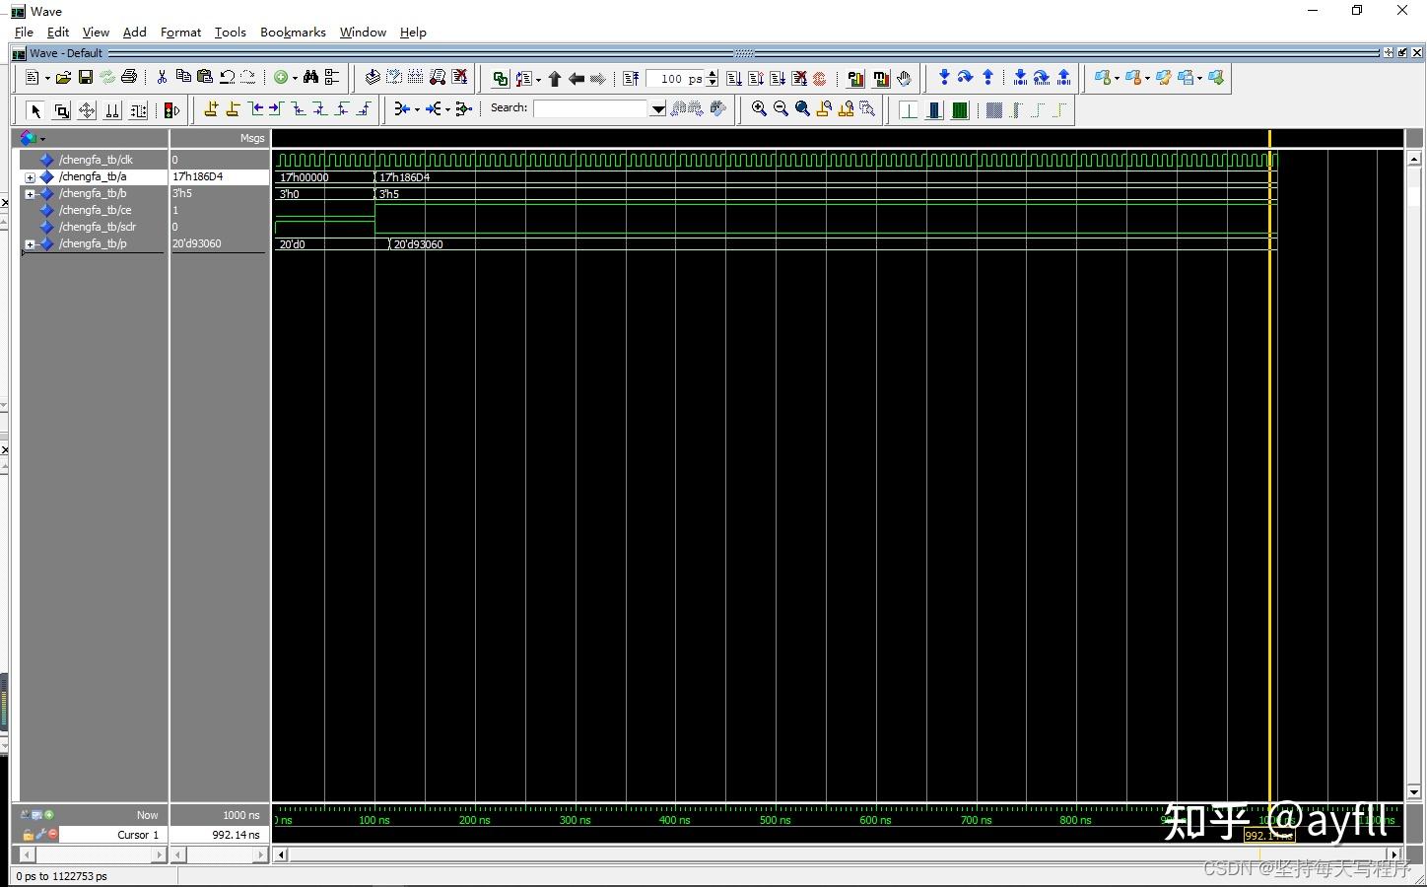The image size is (1427, 887).
Task: Select the Zoom In magnifier tool
Action: 759,108
